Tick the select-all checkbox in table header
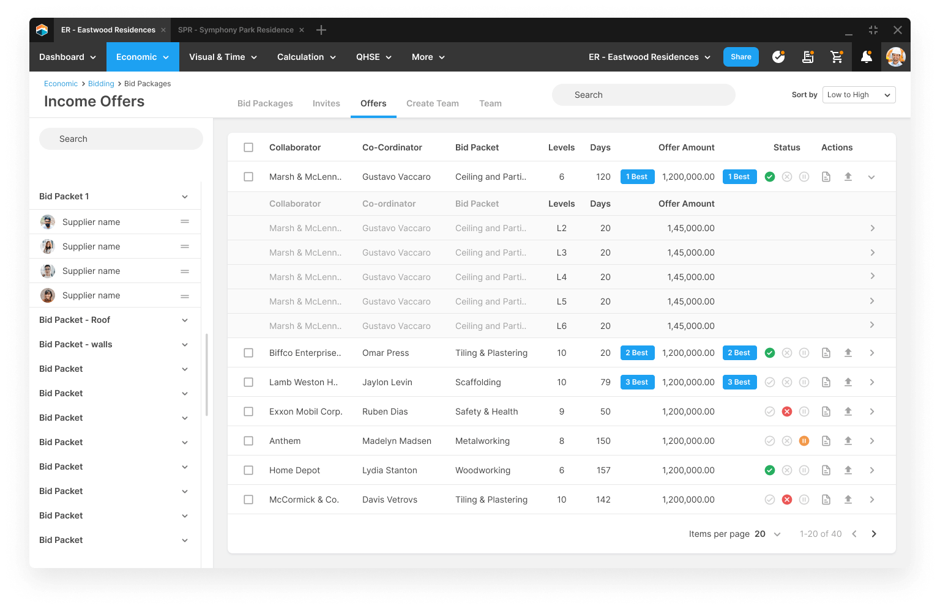The width and height of the screenshot is (940, 609). [x=248, y=147]
